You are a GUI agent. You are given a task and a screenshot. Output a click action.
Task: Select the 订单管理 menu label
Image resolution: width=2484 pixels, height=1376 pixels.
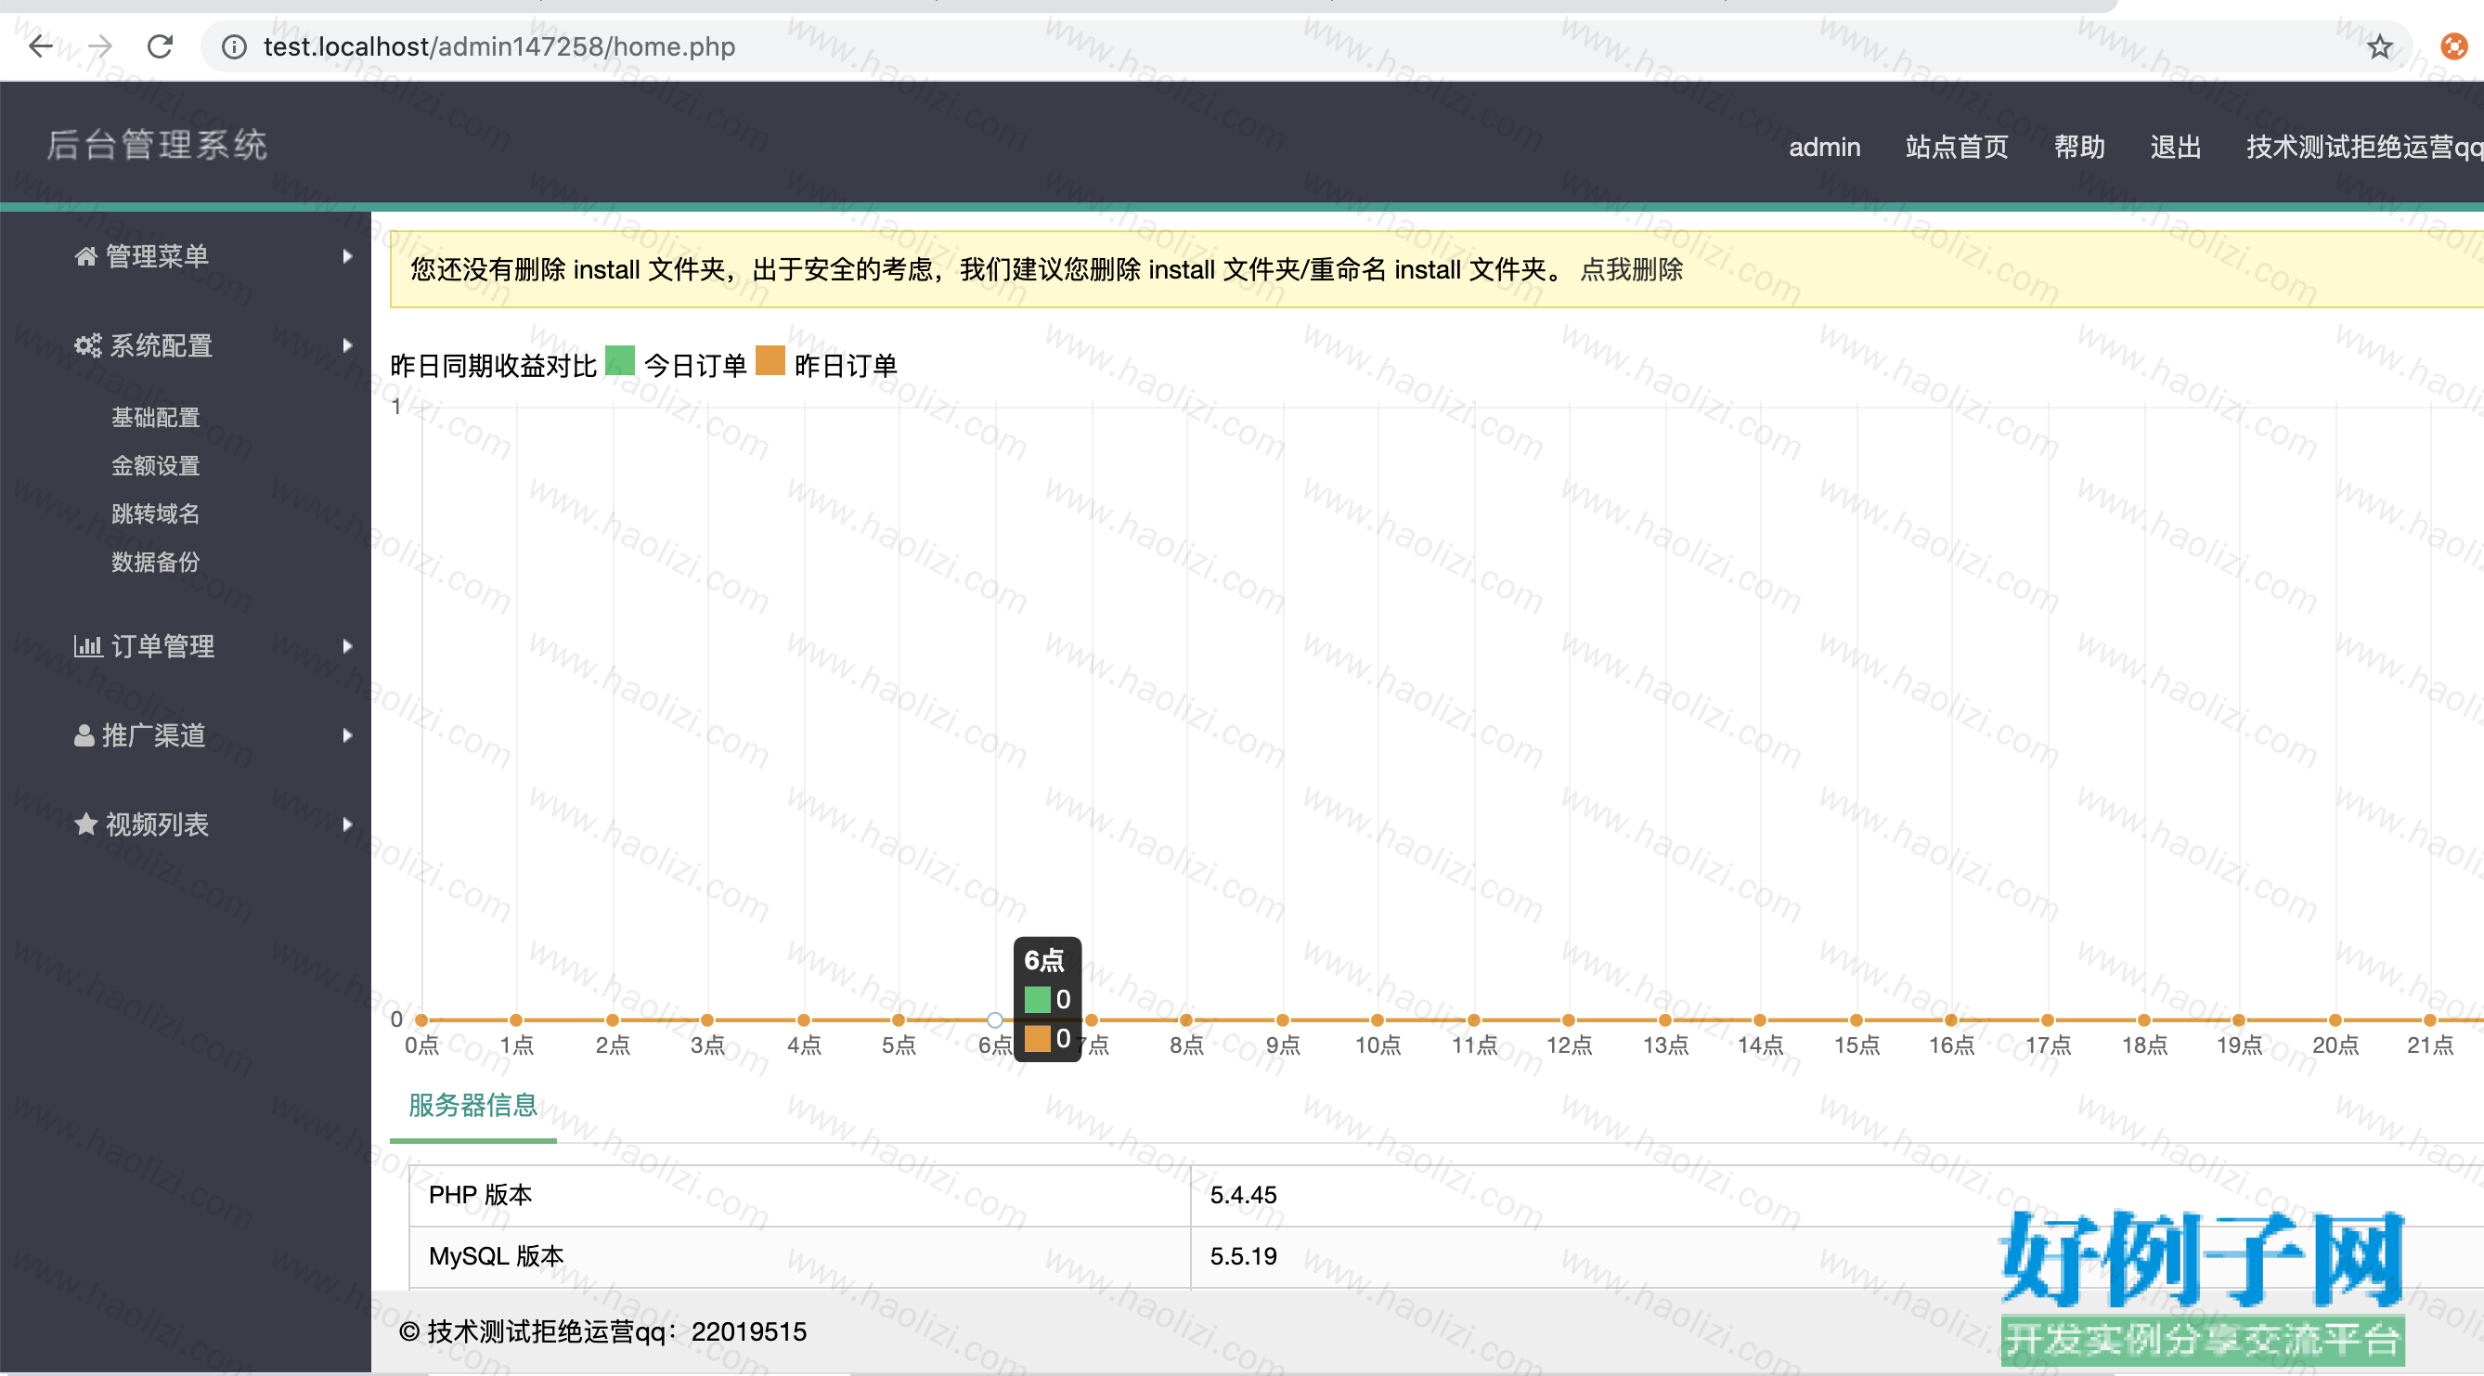[163, 646]
